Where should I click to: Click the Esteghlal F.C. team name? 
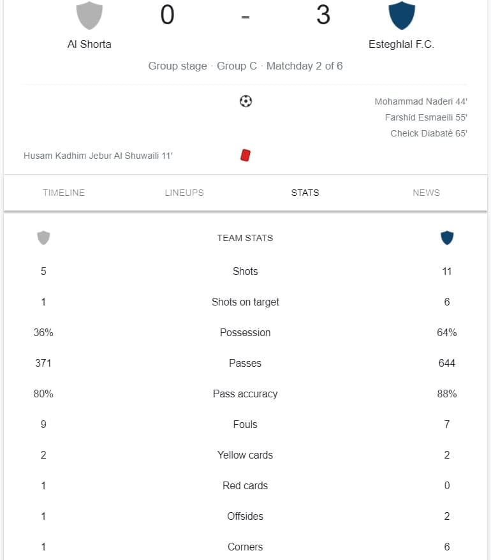coord(401,44)
